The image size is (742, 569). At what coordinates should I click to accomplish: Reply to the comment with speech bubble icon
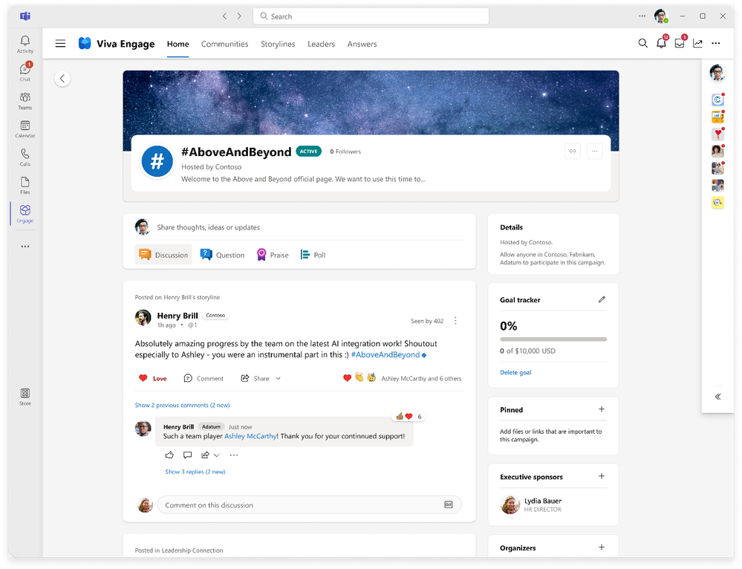click(x=187, y=455)
